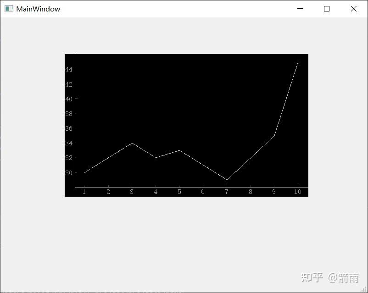Click the chart's x-axis baseline
368x293 pixels.
pyautogui.click(x=184, y=187)
